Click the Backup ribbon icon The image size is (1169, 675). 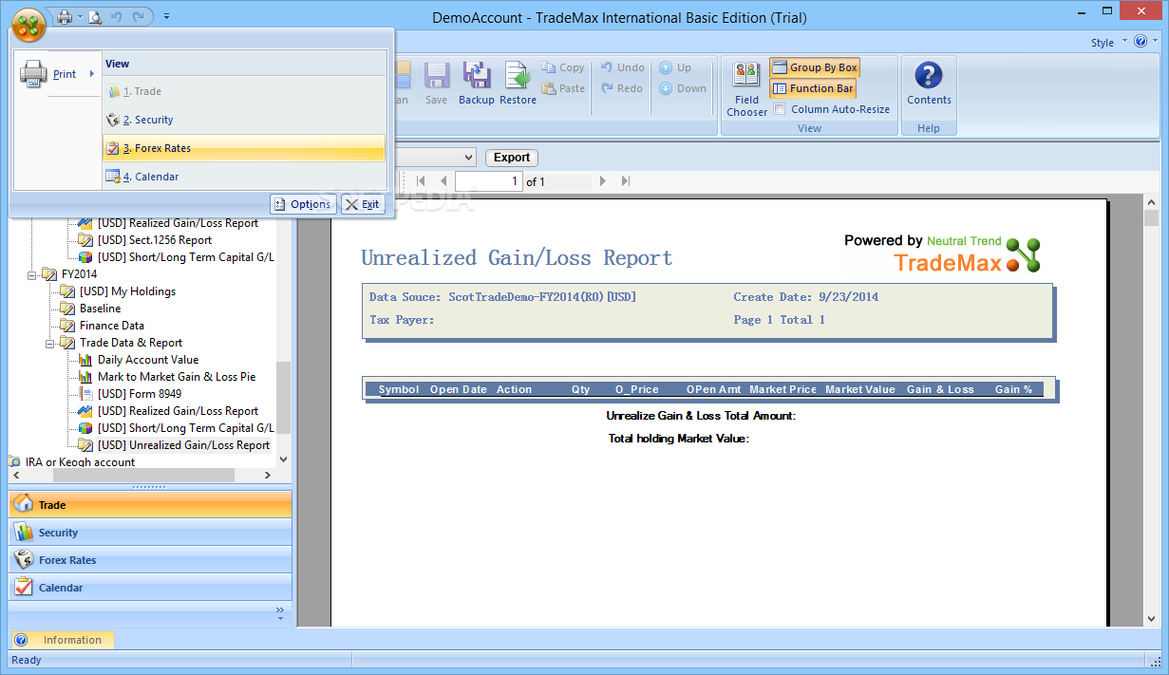pos(476,84)
